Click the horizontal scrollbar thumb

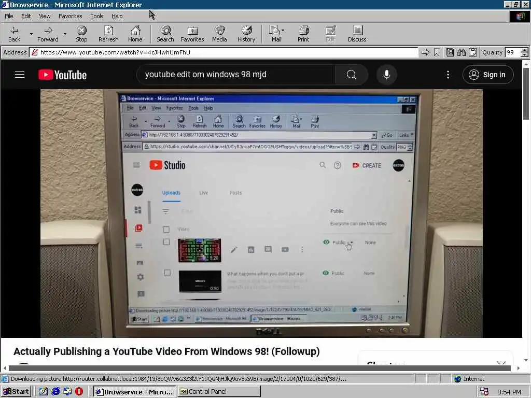click(260, 368)
